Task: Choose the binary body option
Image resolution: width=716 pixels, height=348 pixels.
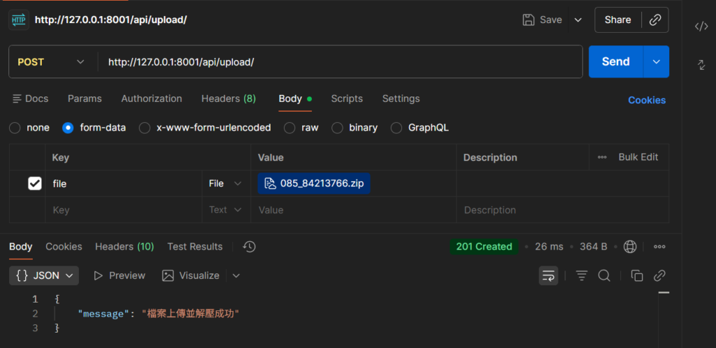Action: pyautogui.click(x=336, y=128)
